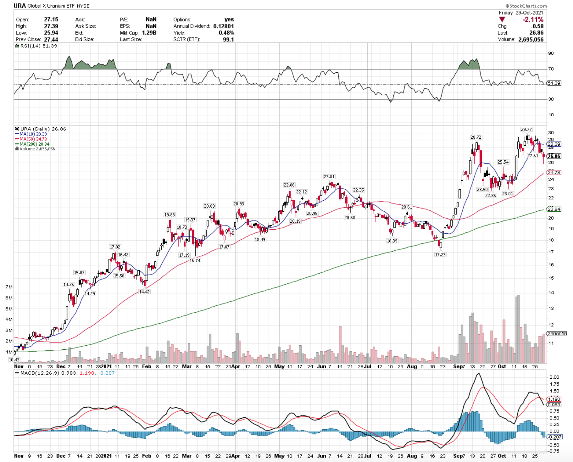Screen dimensions: 573x462
Task: Click the Open value 27.15
Action: [x=51, y=20]
